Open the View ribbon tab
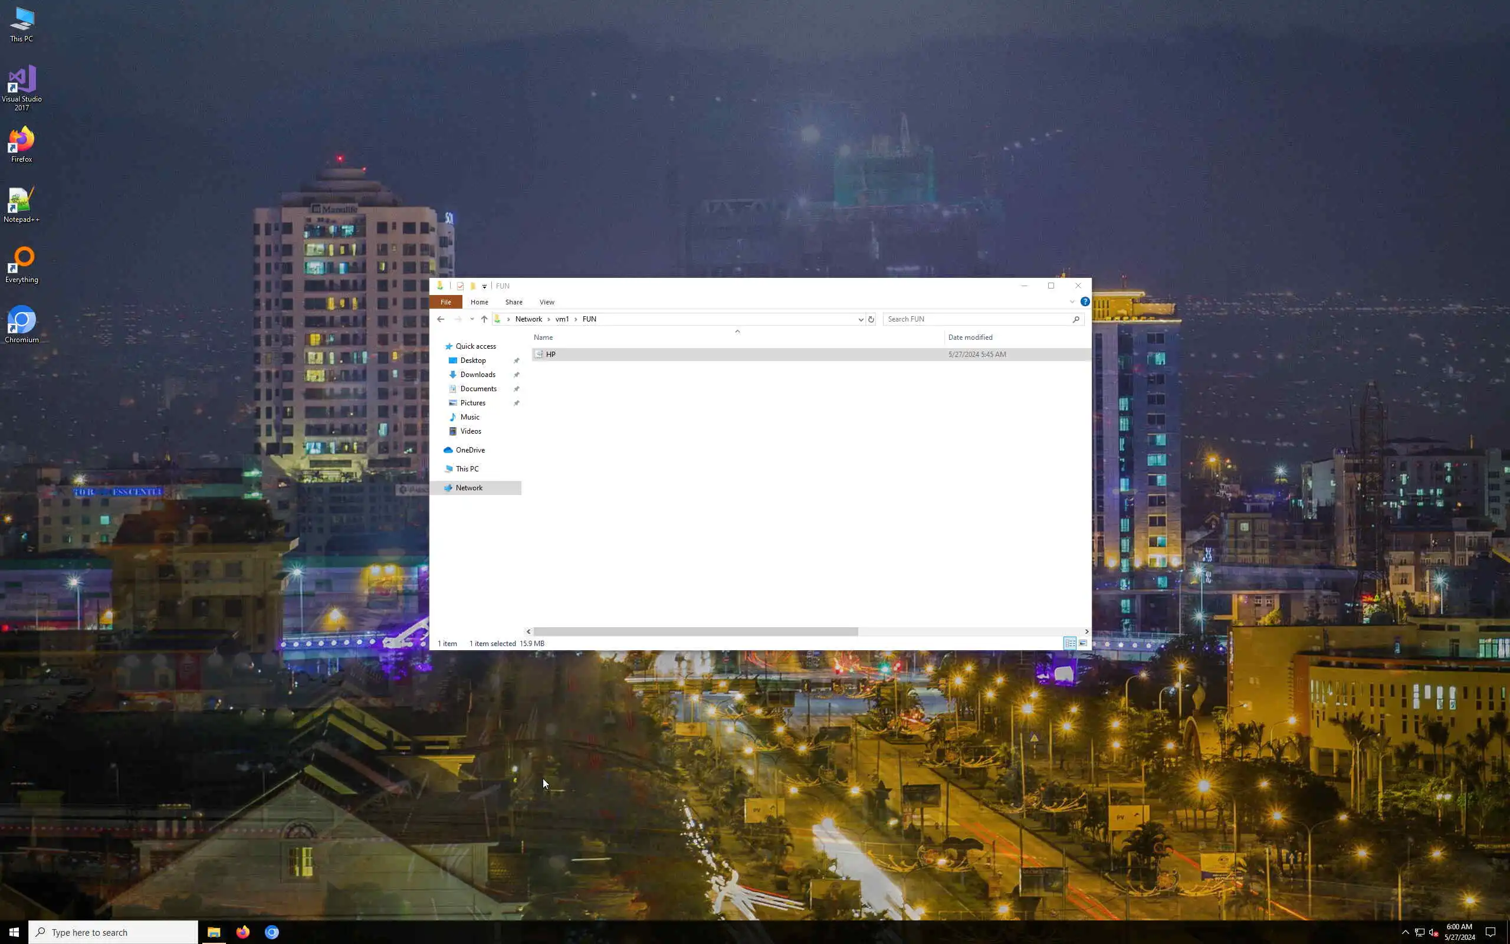1510x944 pixels. coord(547,302)
